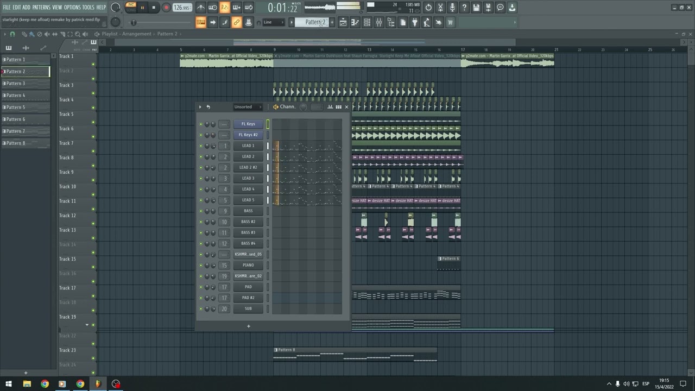Open the Line snap selector dropdown
The height and width of the screenshot is (391, 695).
(x=273, y=22)
